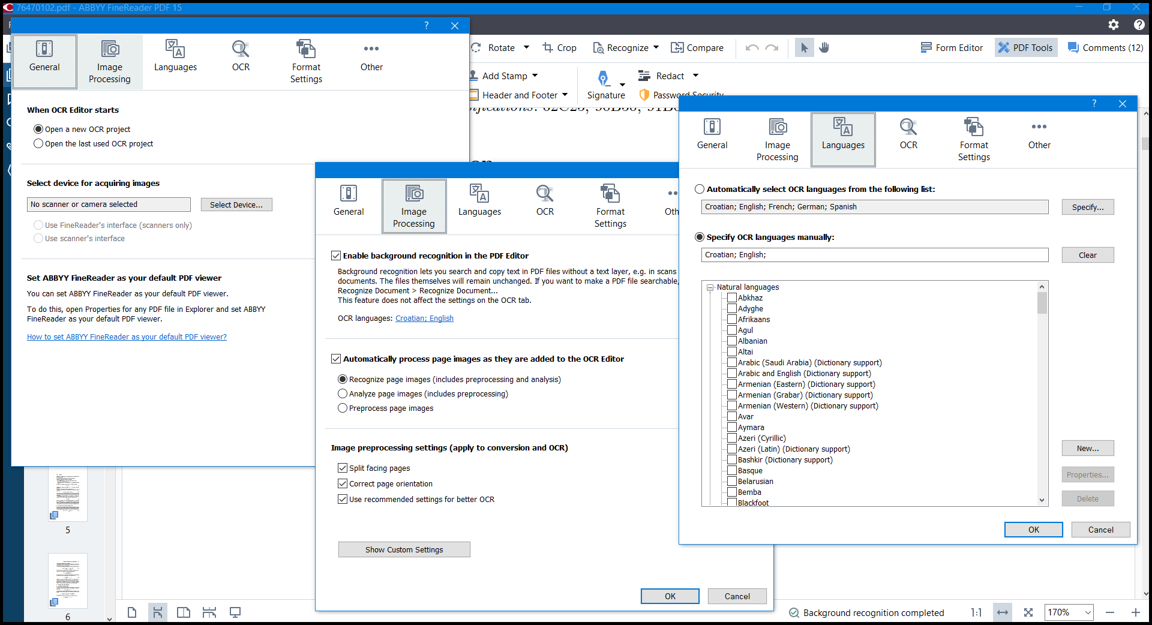Open page 5 thumbnail
The height and width of the screenshot is (625, 1152).
coord(68,495)
